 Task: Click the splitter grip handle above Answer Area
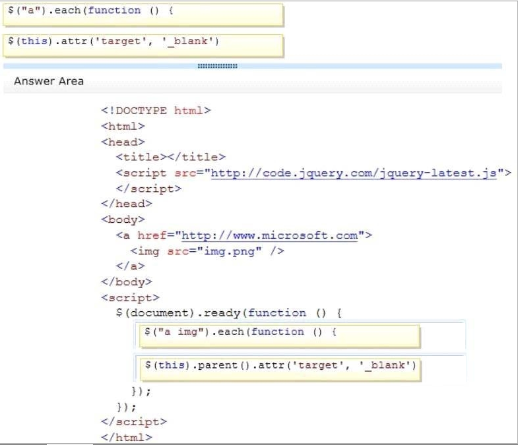217,66
